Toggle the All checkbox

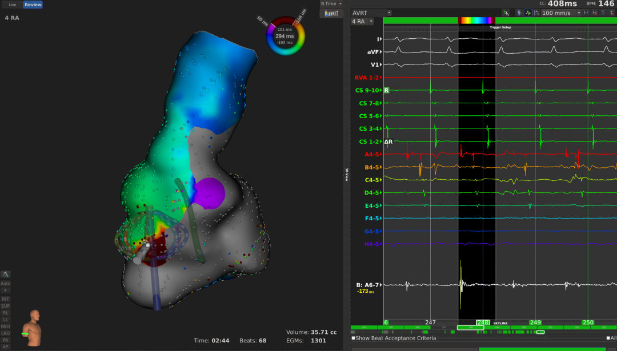point(608,338)
